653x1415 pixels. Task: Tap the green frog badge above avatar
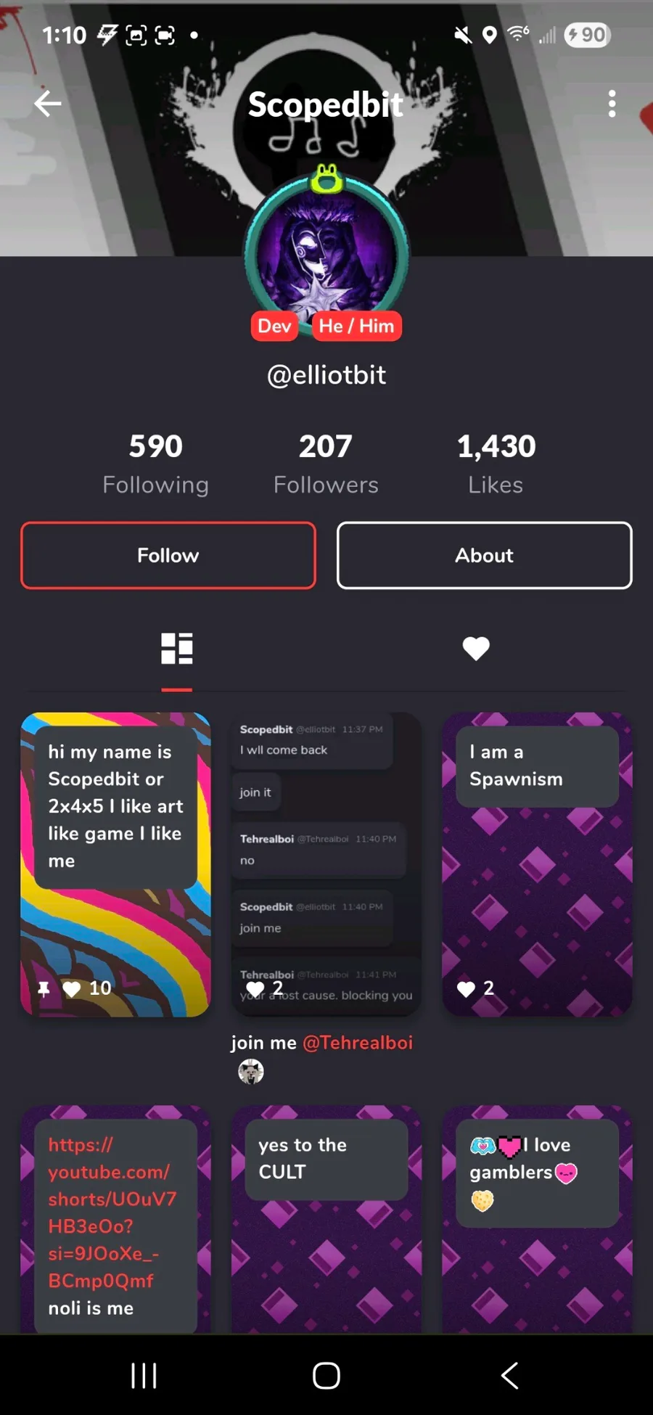pyautogui.click(x=327, y=178)
